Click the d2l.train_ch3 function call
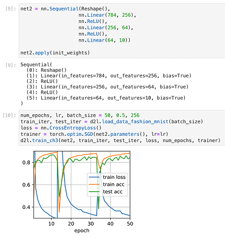The image size is (225, 239). [120, 141]
